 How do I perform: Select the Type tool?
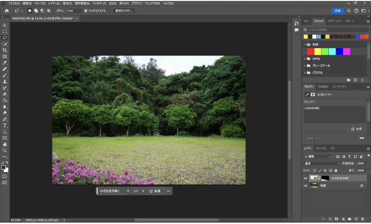[x=5, y=125]
